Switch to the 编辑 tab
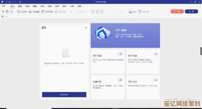This screenshot has height=109, width=202. [35, 6]
